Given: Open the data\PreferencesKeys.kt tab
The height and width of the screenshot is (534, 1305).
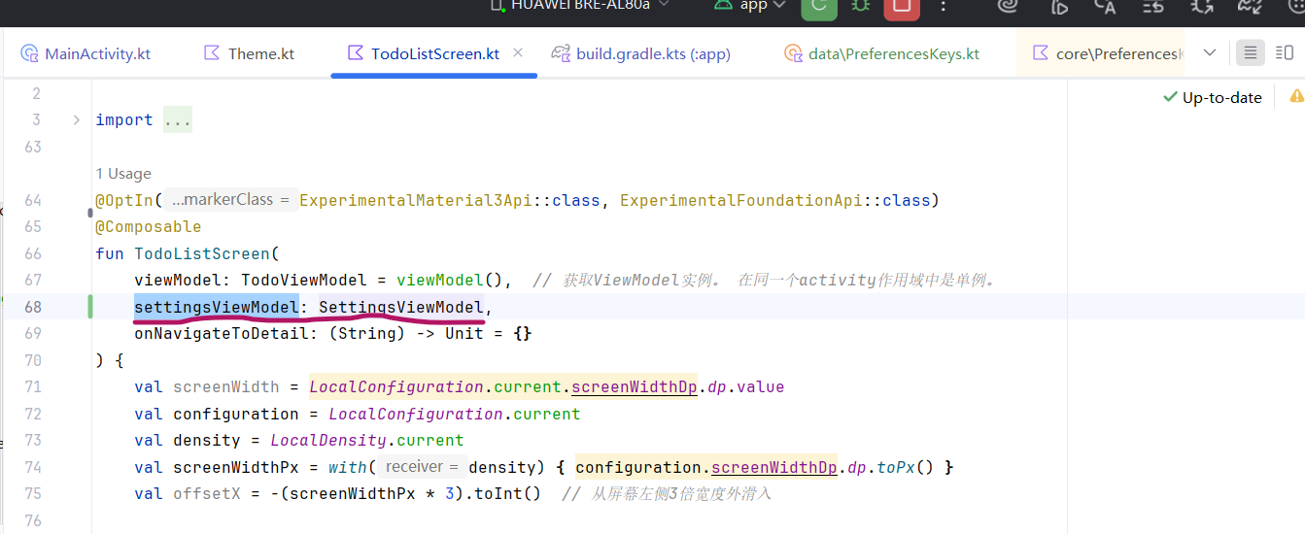Looking at the screenshot, I should click(x=883, y=53).
